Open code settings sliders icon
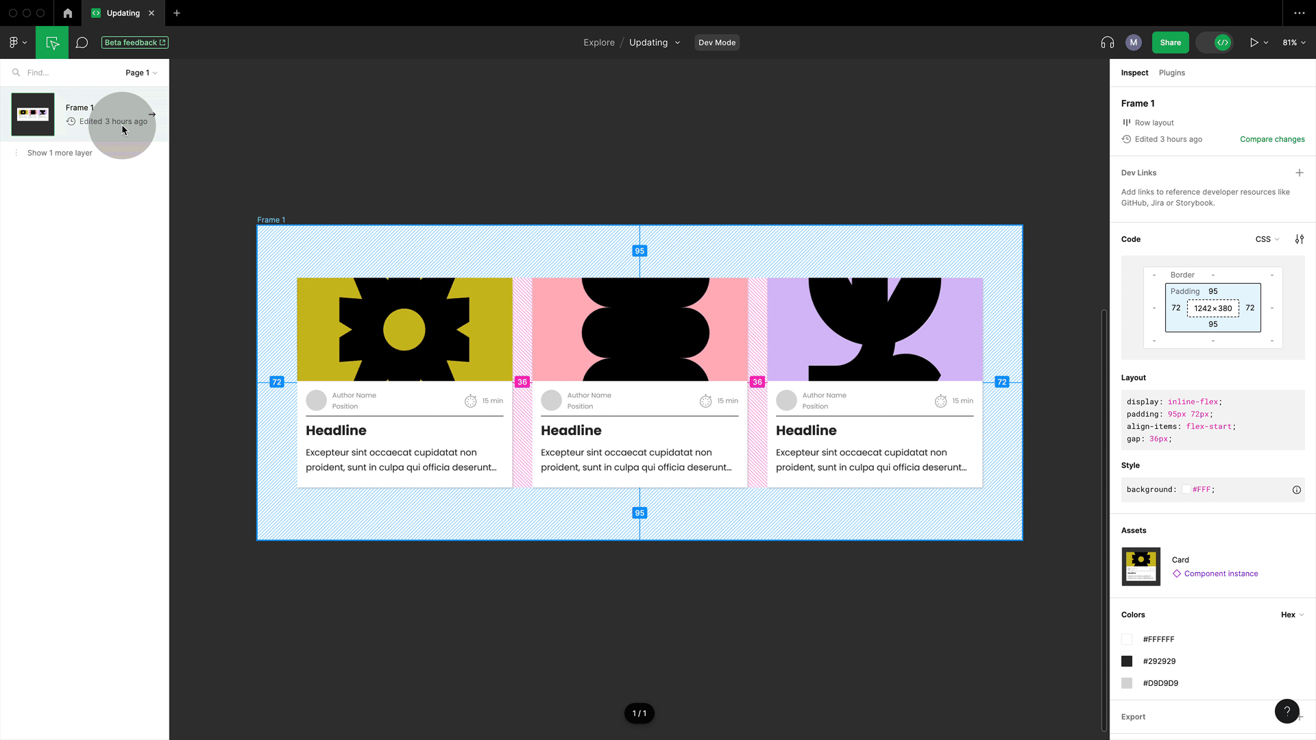Screen dimensions: 1316x740 click(1299, 239)
